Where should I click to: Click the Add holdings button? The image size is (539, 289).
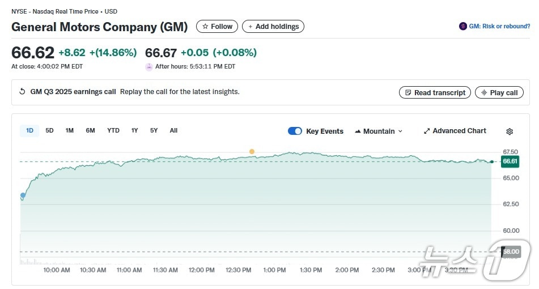(x=273, y=27)
